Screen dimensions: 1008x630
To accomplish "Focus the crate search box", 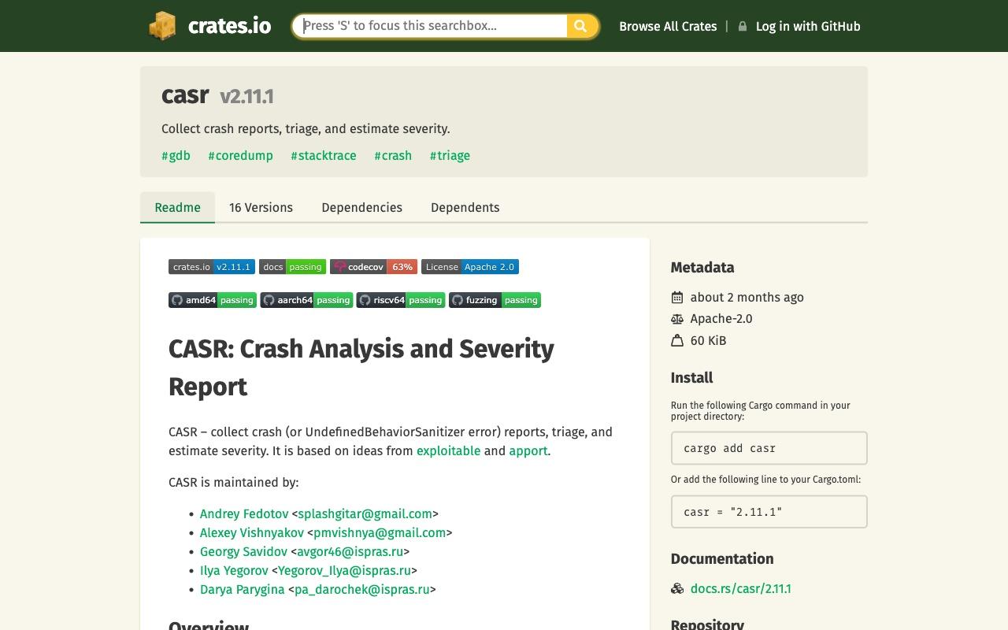I will pos(430,26).
